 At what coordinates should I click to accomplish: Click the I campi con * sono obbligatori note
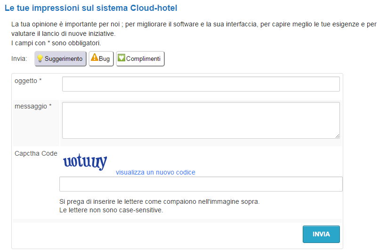[56, 43]
